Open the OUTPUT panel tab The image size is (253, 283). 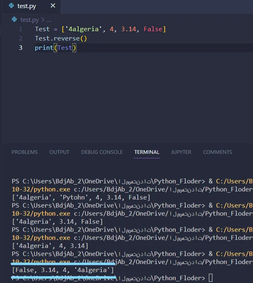coord(59,152)
